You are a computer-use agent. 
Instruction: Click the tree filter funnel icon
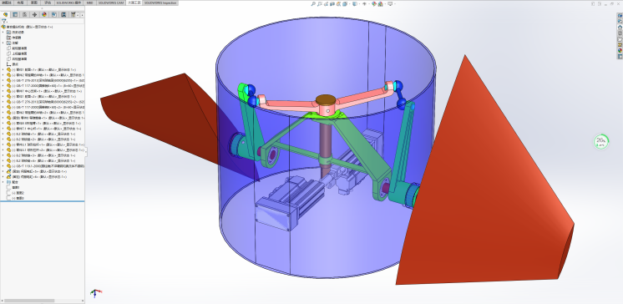(x=4, y=21)
